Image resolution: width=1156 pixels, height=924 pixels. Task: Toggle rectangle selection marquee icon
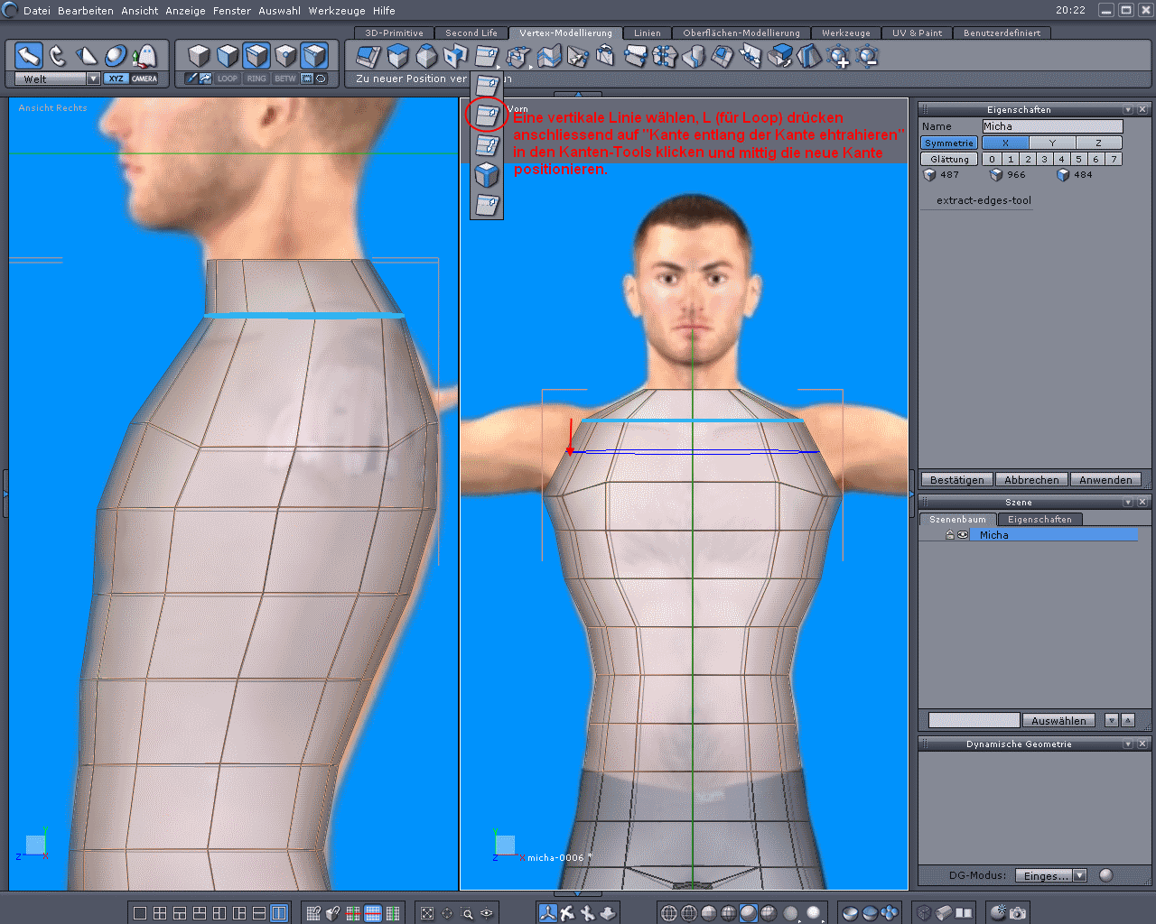point(307,79)
